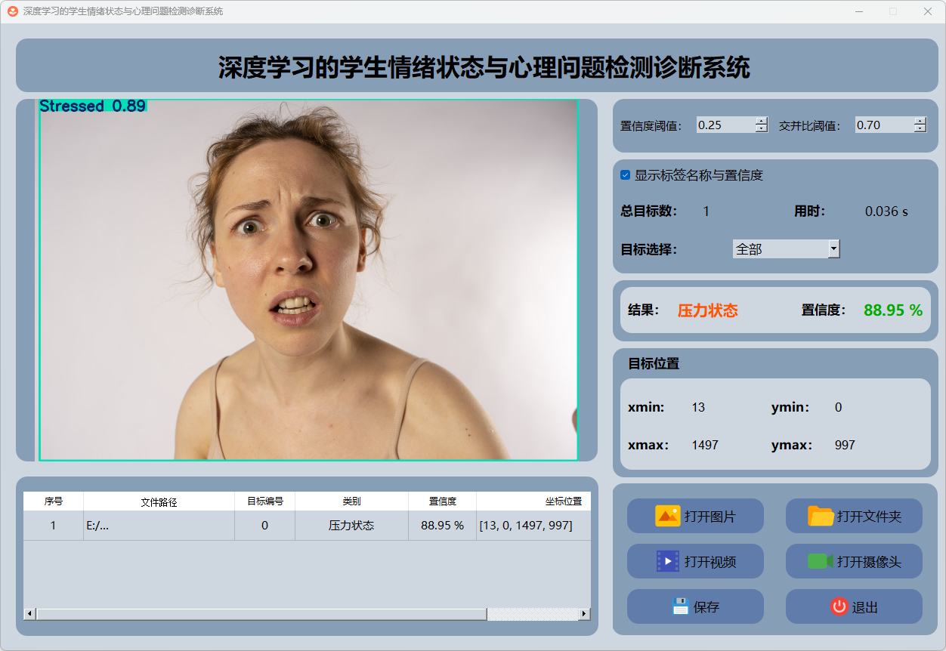The height and width of the screenshot is (651, 946).
Task: Click the 序号 column header
Action: pyautogui.click(x=54, y=501)
